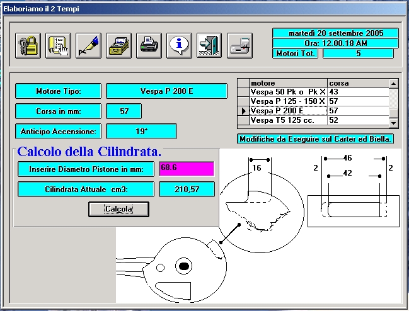The width and height of the screenshot is (409, 311).
Task: Click the Anticipo Accensione value 19°
Action: [141, 131]
